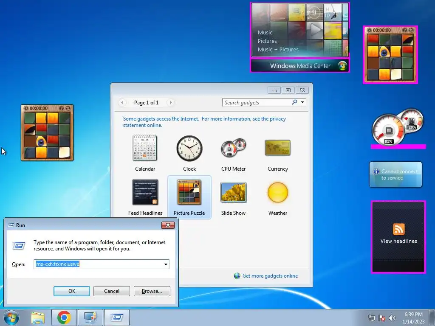
Task: Open Google Chrome from taskbar
Action: [x=64, y=318]
